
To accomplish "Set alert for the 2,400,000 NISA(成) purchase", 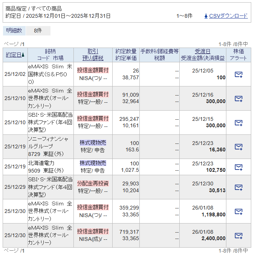I will 238,236.
